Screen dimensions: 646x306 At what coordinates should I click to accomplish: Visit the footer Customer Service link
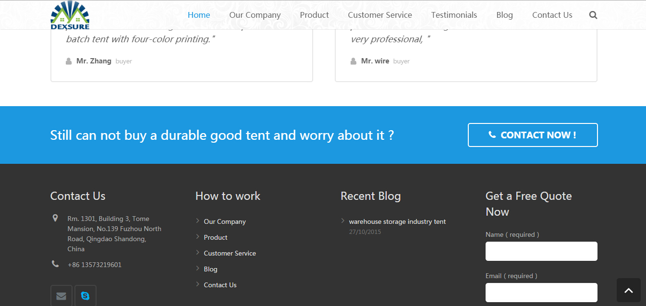tap(230, 253)
